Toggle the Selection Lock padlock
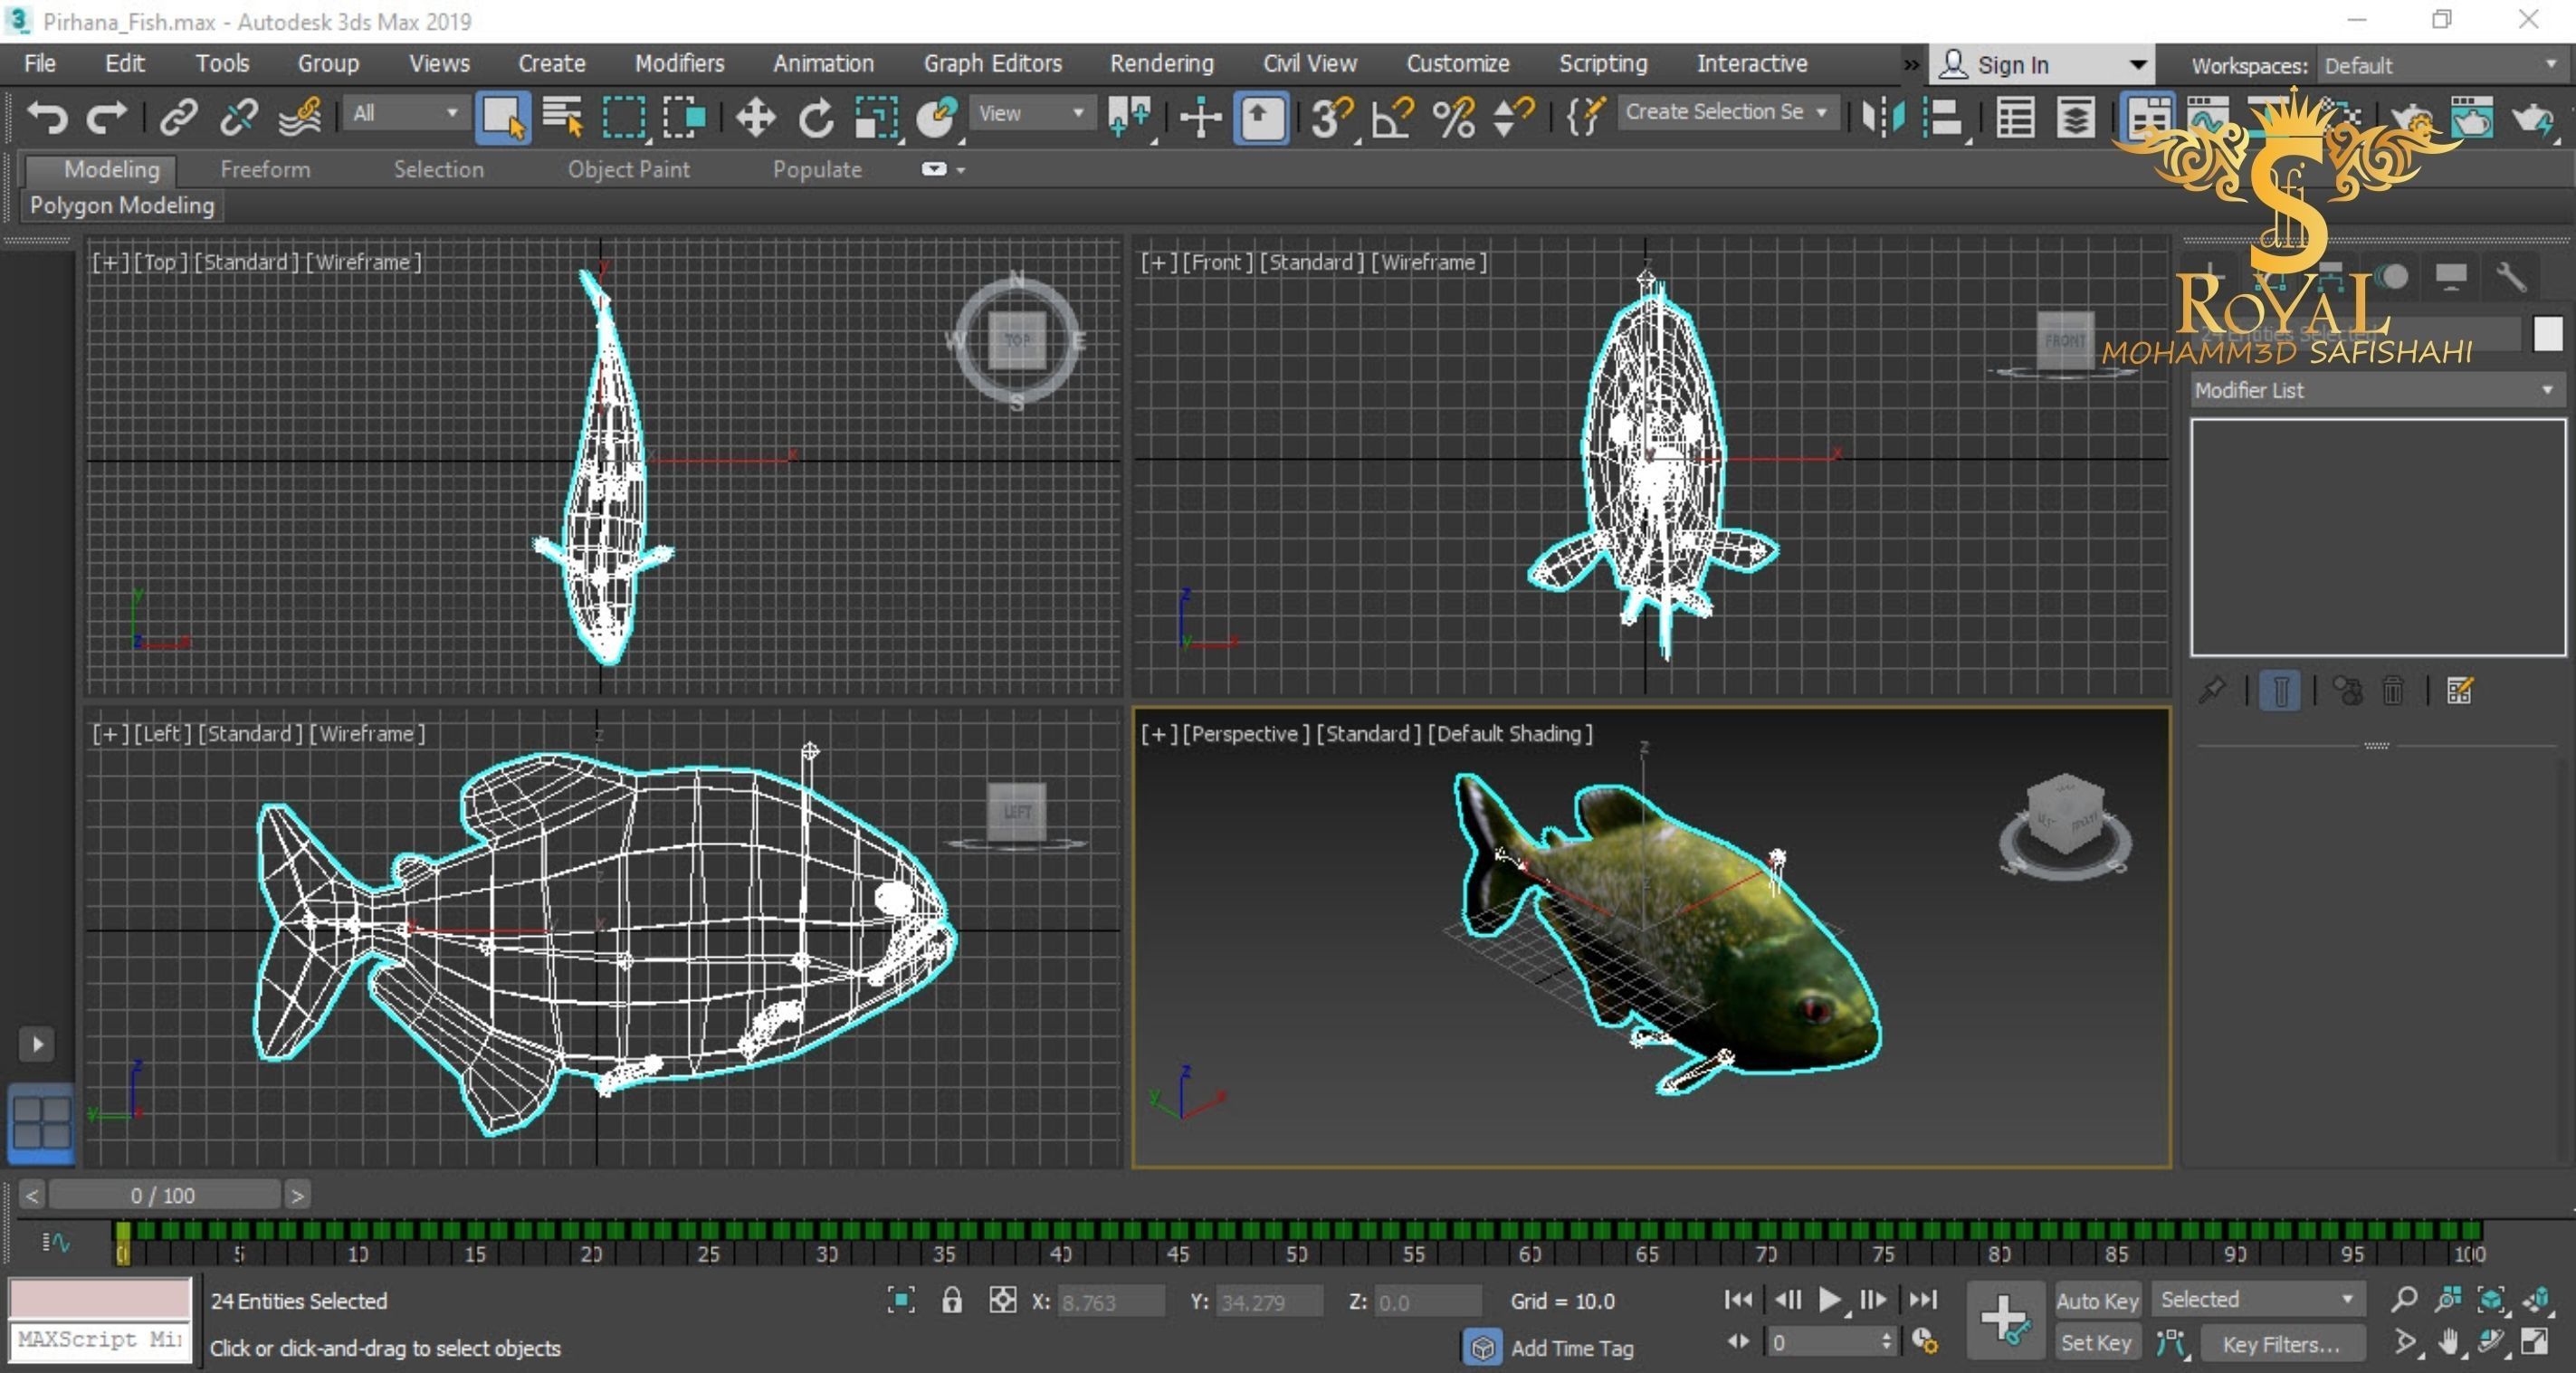The height and width of the screenshot is (1373, 2576). click(x=951, y=1299)
